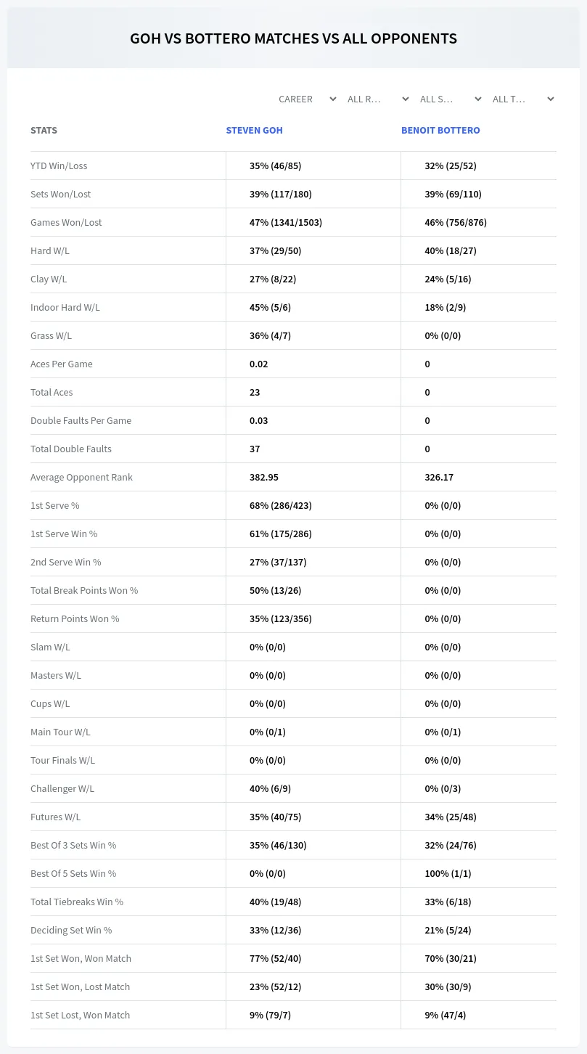This screenshot has height=1054, width=587.
Task: Open Benoit Bottero player profile link
Action: (440, 131)
